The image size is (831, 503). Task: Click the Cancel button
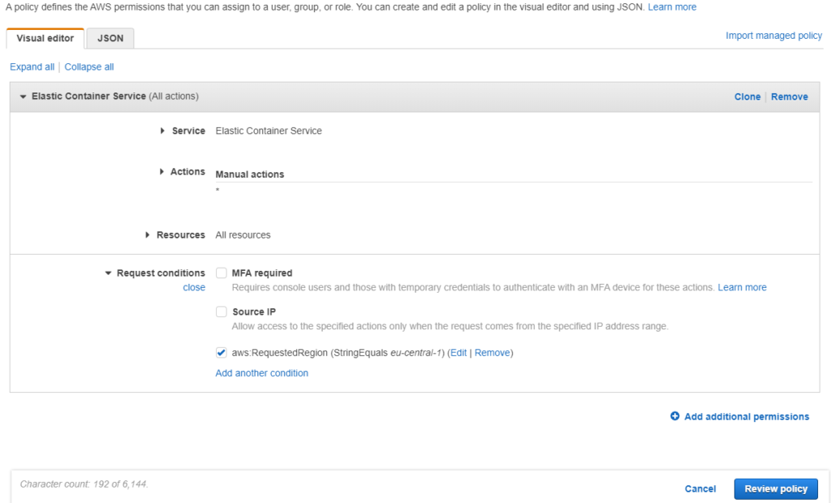(700, 488)
